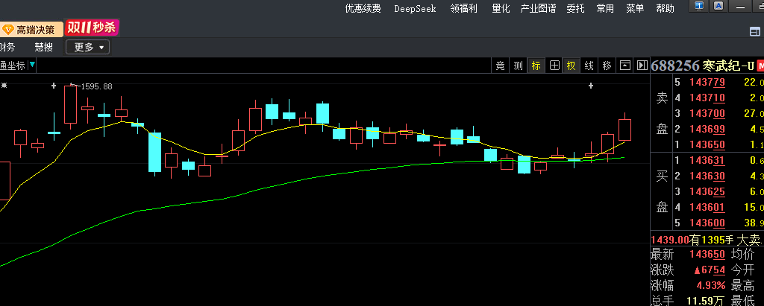Click the layout panel icon below window controls
This screenshot has height=306, width=764.
(754, 31)
